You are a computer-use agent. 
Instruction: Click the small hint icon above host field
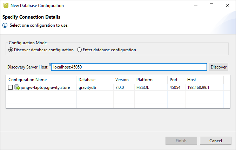[x=50, y=64]
